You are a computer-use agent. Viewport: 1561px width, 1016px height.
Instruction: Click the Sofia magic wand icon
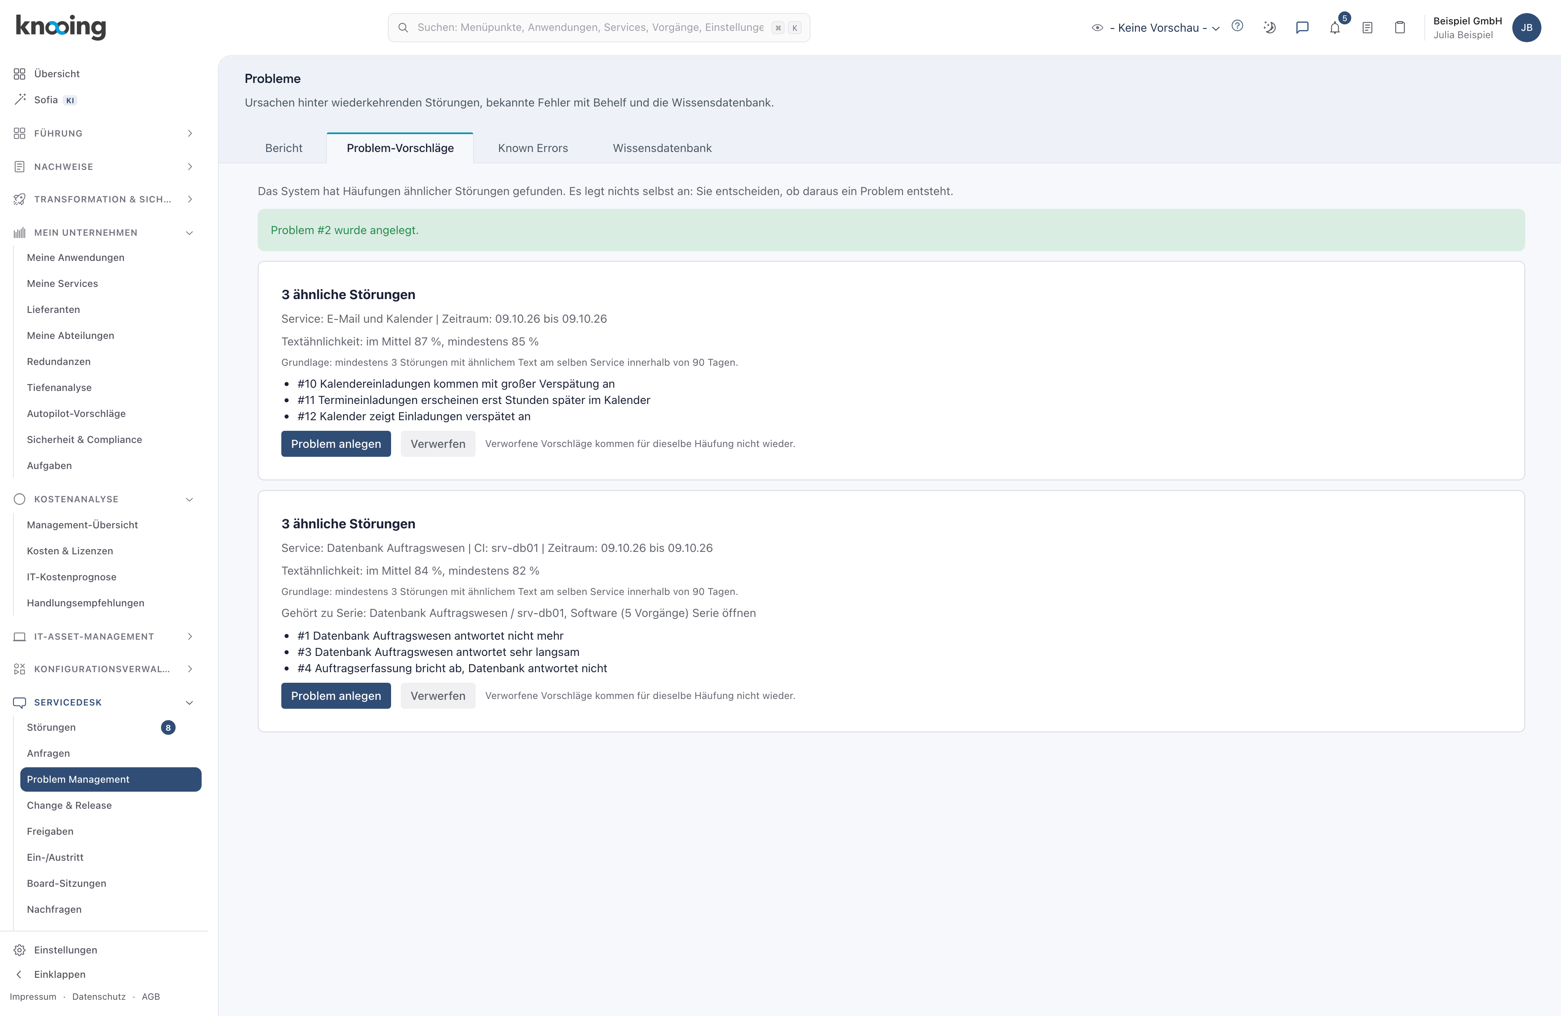click(x=20, y=100)
